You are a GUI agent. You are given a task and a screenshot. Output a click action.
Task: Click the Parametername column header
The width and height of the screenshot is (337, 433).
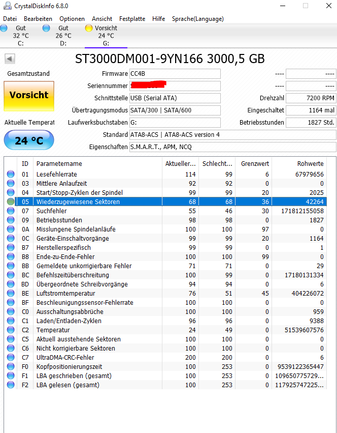click(97, 163)
